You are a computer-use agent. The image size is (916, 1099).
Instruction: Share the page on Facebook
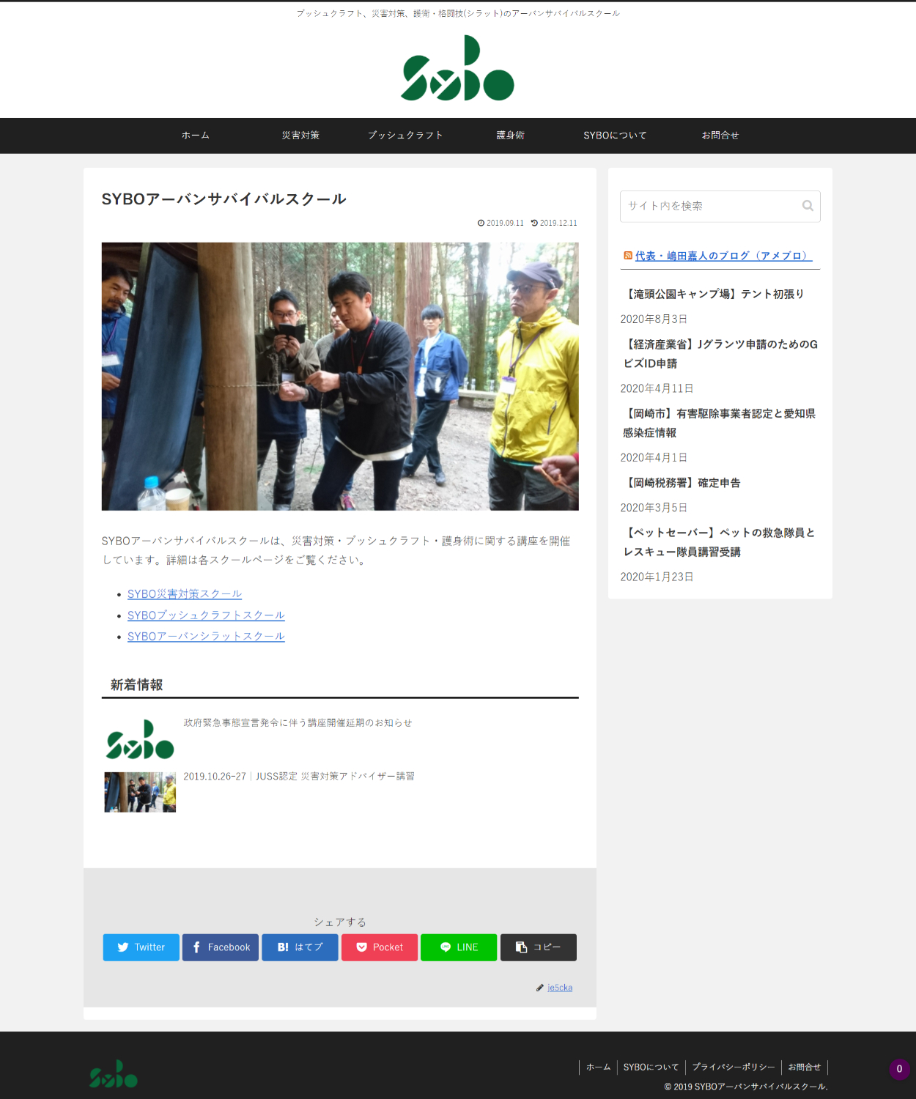221,947
